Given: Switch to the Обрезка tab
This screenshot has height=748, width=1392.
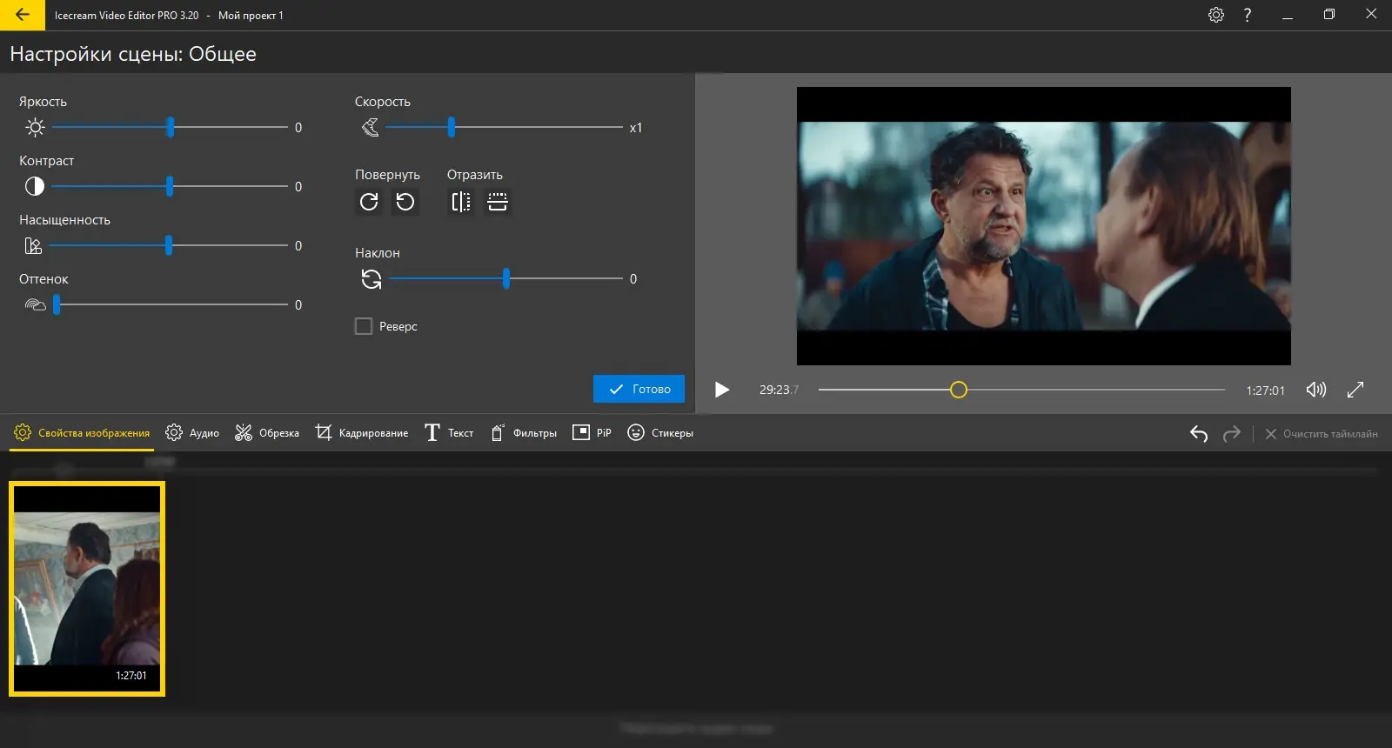Looking at the screenshot, I should tap(267, 433).
